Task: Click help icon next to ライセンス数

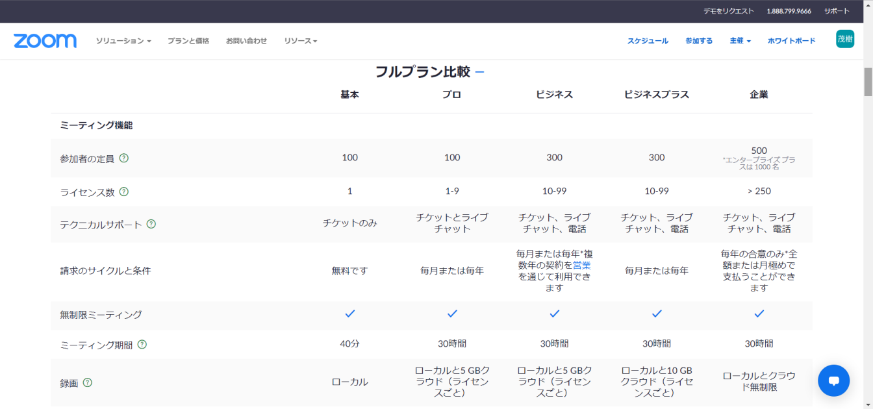Action: click(x=124, y=192)
